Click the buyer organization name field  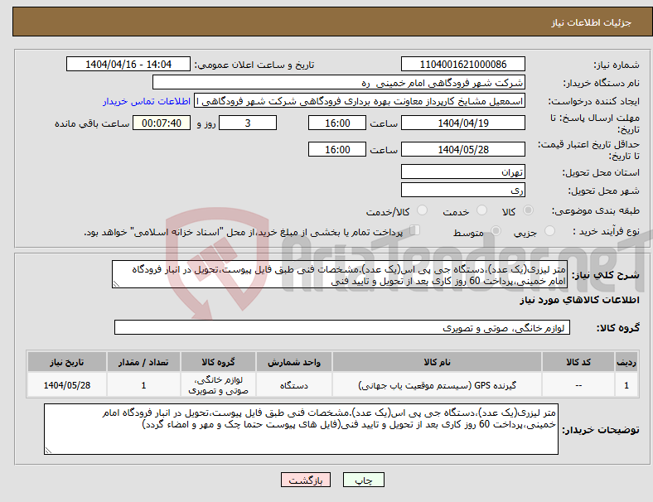[x=339, y=82]
